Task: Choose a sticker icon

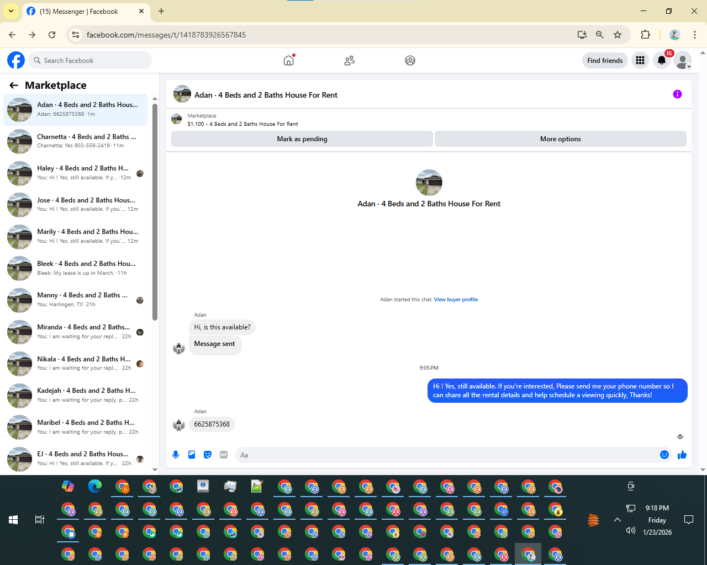Action: (208, 455)
